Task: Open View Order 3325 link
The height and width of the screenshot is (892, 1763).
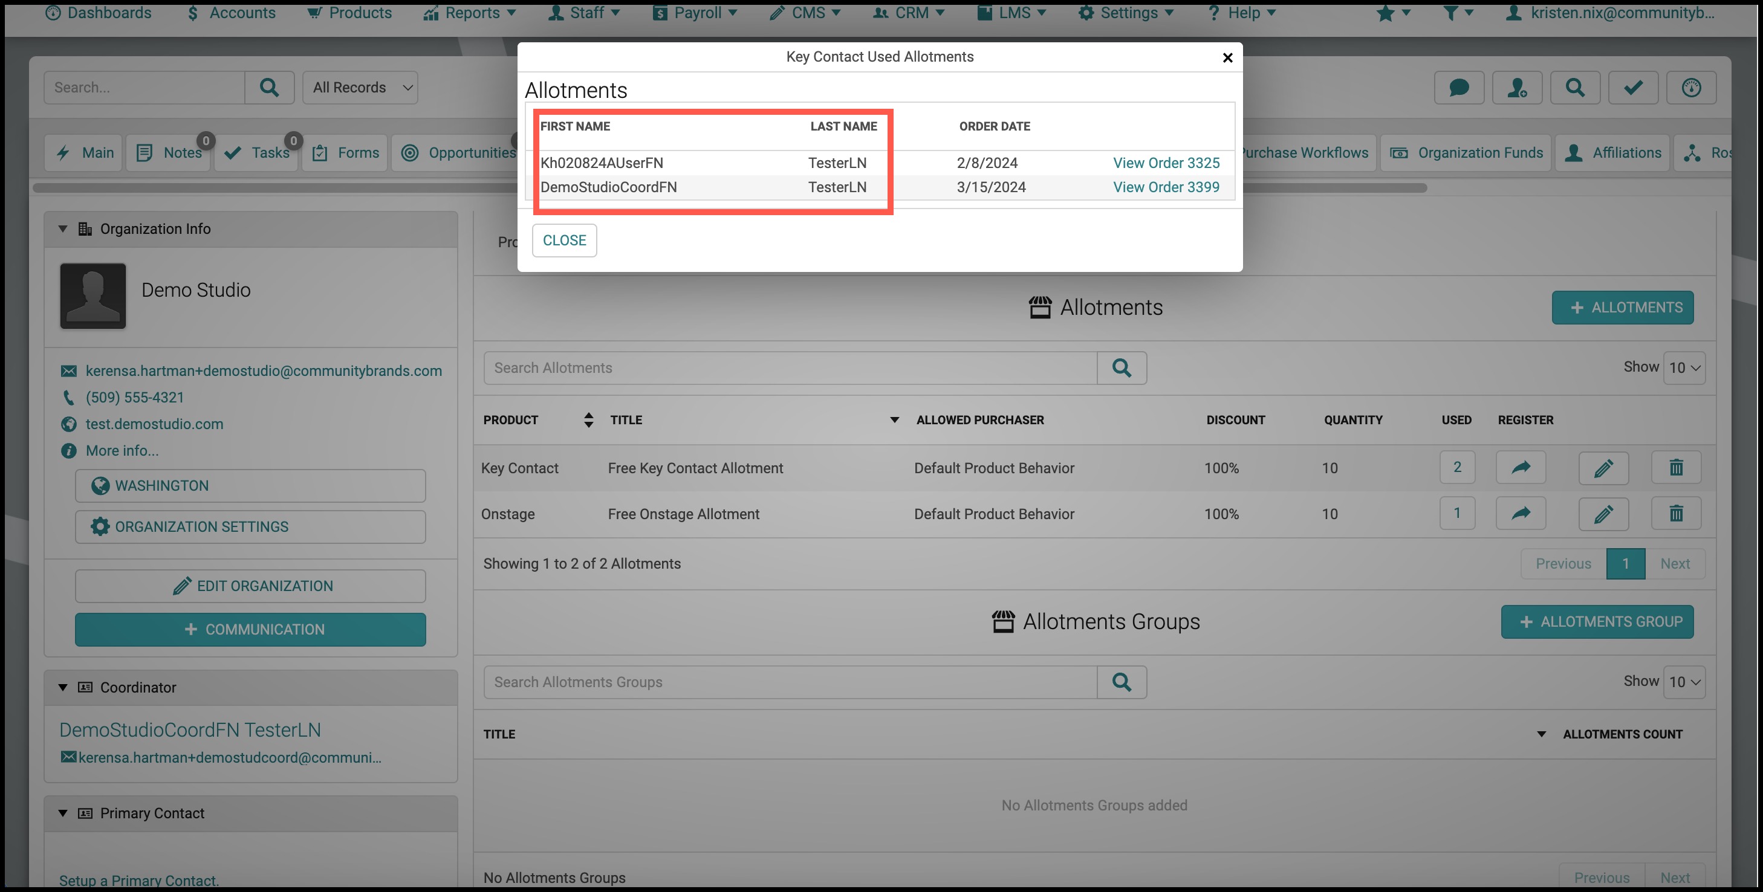Action: pos(1166,163)
